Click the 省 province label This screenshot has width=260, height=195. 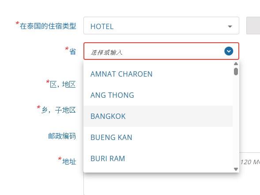click(73, 52)
